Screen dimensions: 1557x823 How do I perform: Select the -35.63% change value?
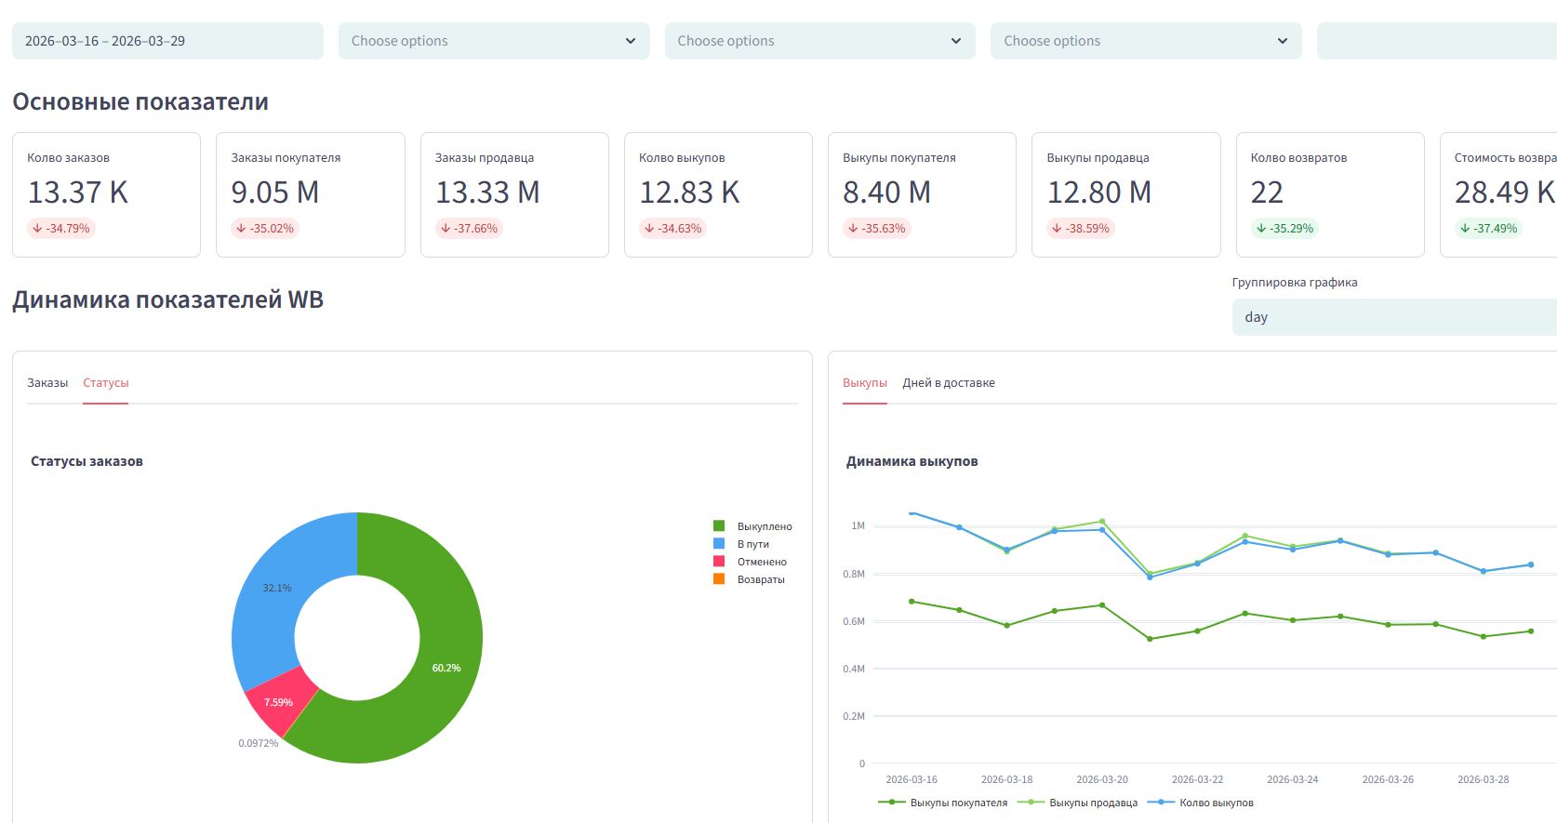pyautogui.click(x=884, y=229)
